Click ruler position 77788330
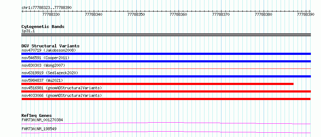Image resolution: width=321 pixels, height=137 pixels. (x=51, y=15)
